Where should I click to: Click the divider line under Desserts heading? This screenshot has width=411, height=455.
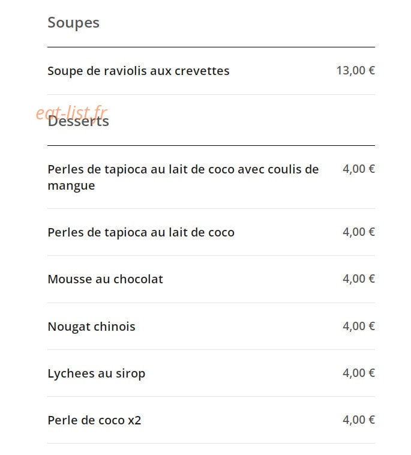point(211,145)
